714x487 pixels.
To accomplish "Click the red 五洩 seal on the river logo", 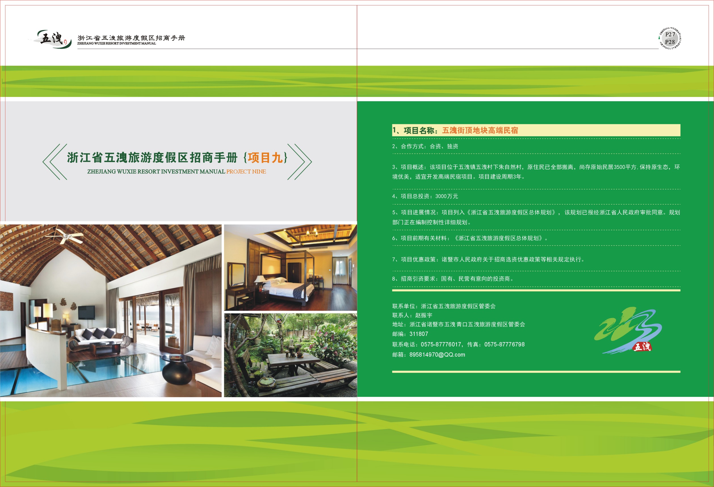I will click(642, 347).
